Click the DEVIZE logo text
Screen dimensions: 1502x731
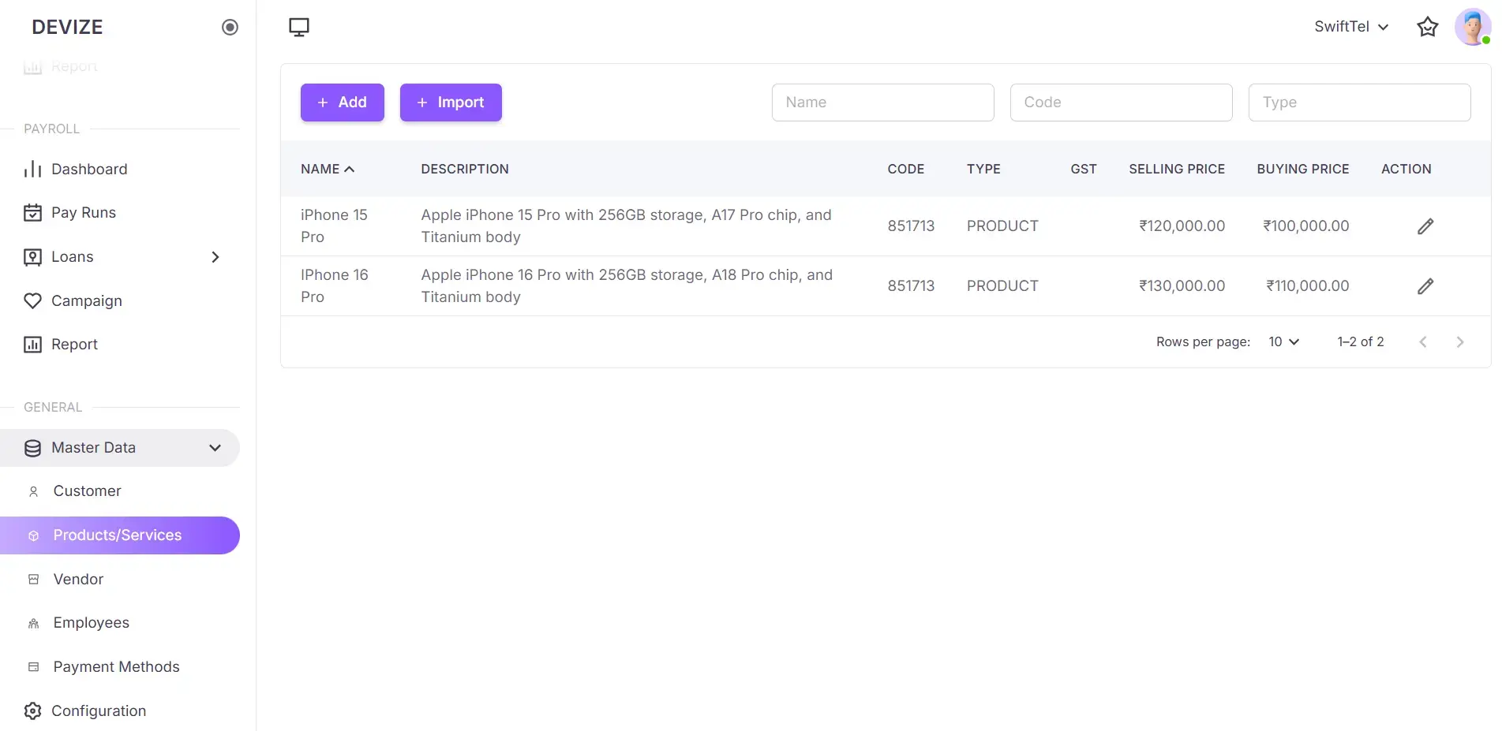[x=67, y=27]
